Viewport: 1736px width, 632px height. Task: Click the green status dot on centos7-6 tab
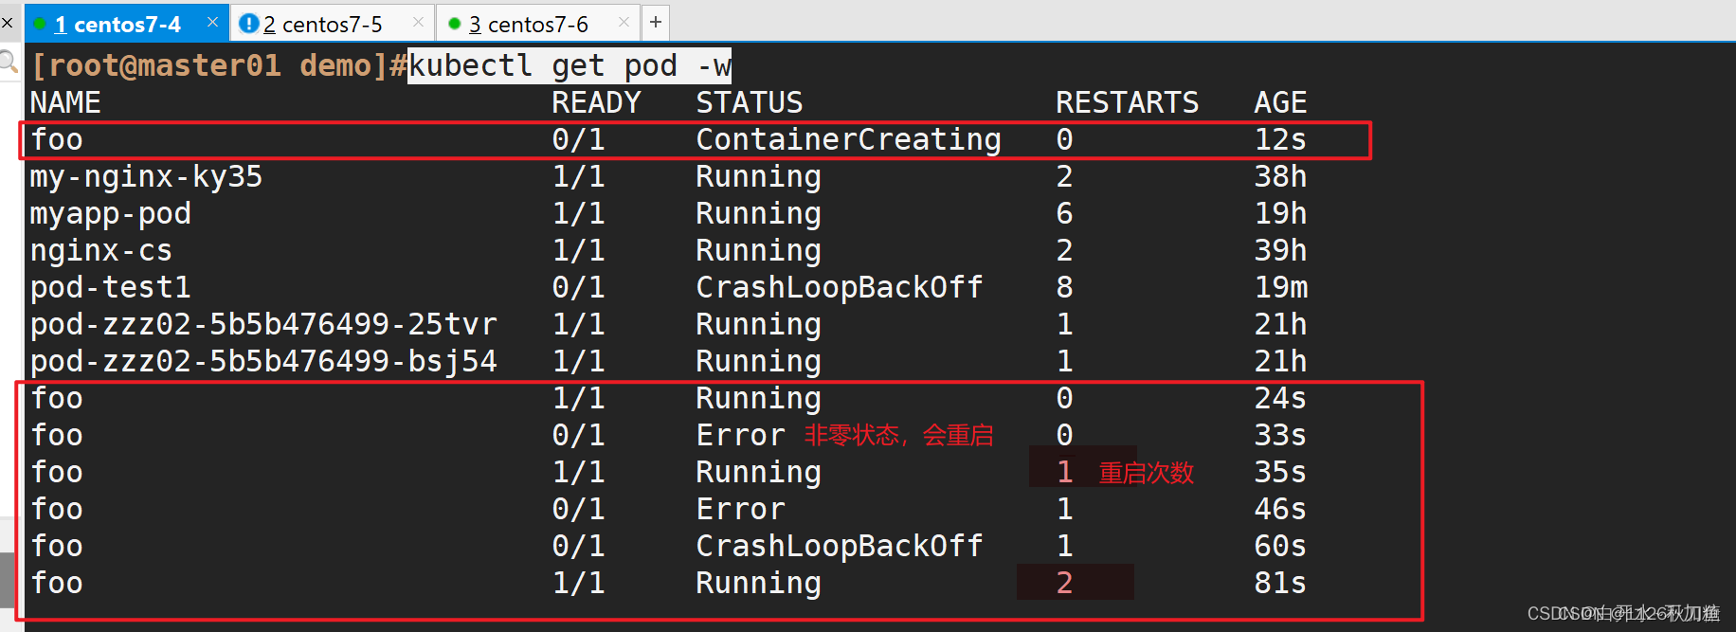pos(455,24)
